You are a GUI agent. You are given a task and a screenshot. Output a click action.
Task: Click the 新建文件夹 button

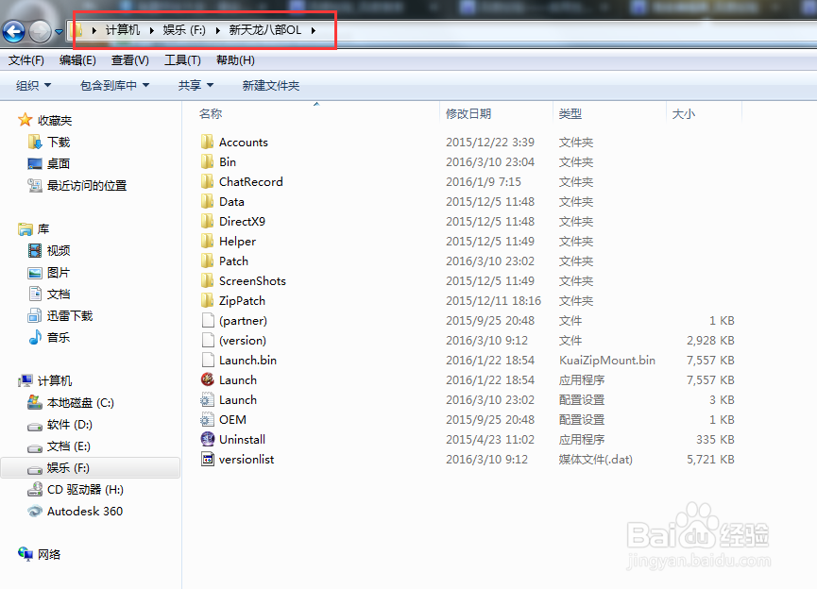[271, 85]
